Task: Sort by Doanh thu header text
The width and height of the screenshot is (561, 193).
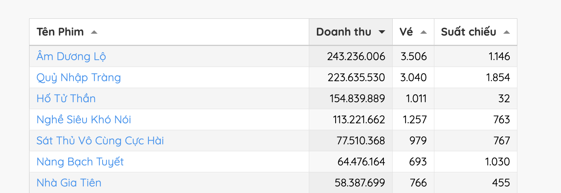Action: coord(344,32)
